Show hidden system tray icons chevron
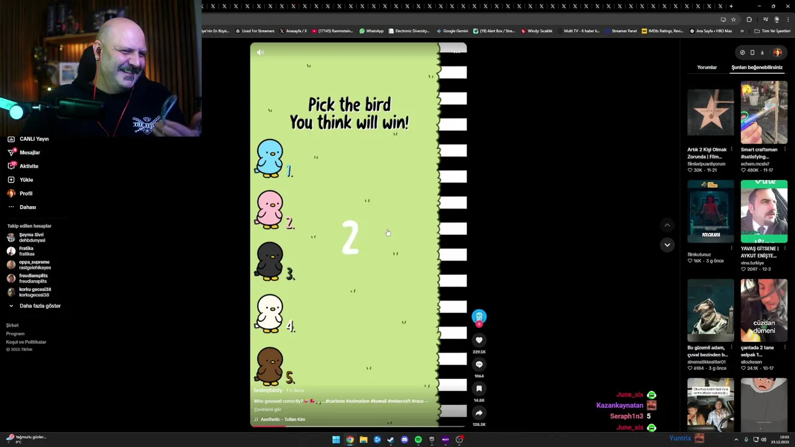This screenshot has height=447, width=795. 736,440
